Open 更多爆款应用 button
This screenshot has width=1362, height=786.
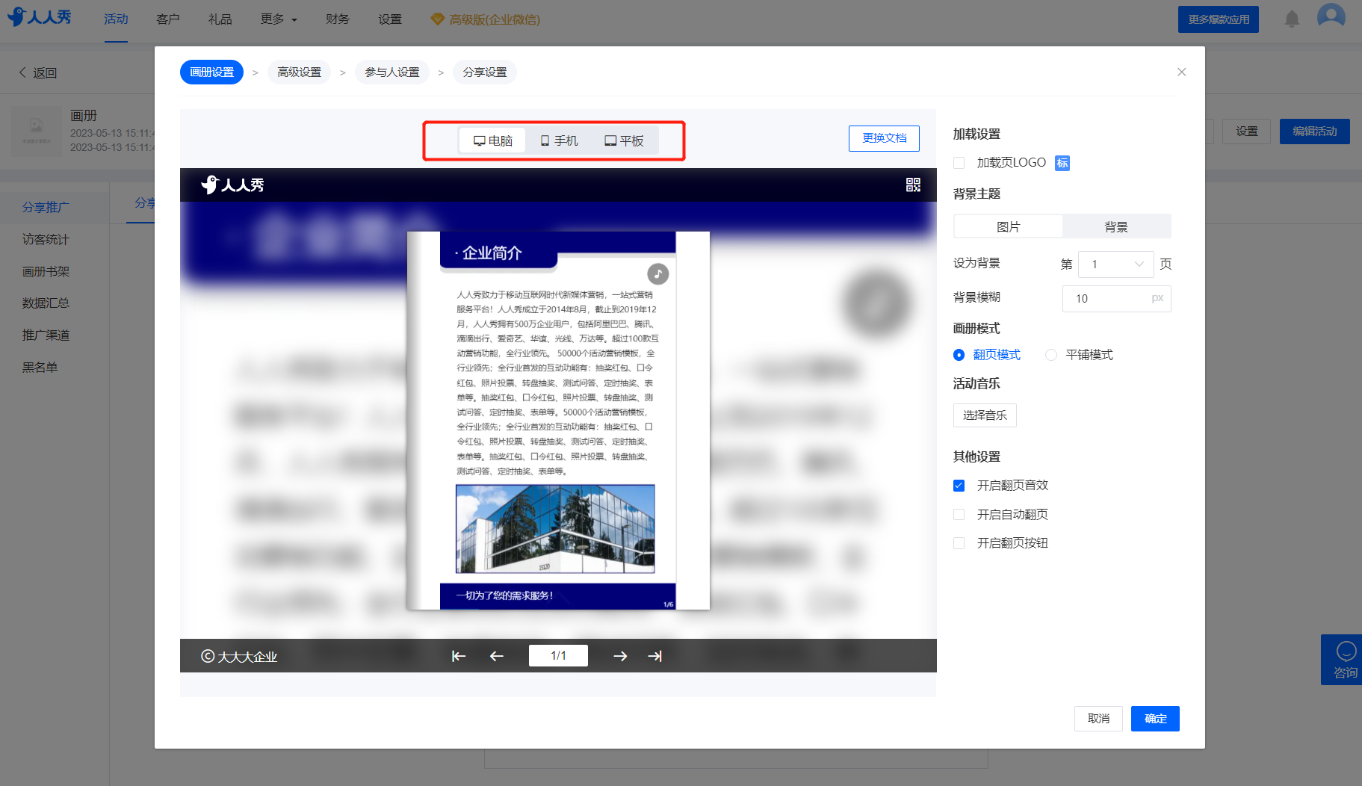1219,19
